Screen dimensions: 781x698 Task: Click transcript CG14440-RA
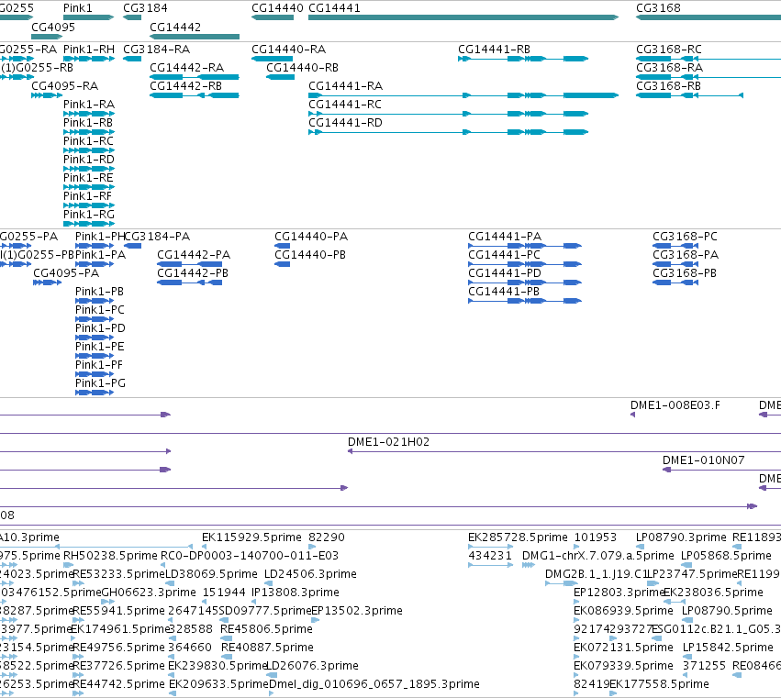(272, 59)
